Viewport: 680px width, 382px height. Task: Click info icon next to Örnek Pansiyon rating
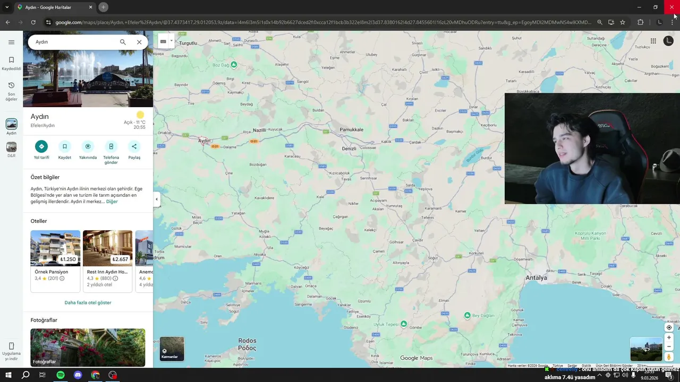[x=62, y=279]
